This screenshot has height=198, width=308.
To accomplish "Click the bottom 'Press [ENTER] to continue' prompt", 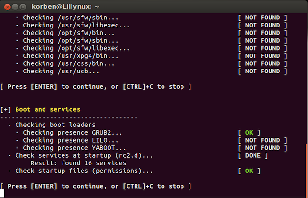I will [x=96, y=186].
